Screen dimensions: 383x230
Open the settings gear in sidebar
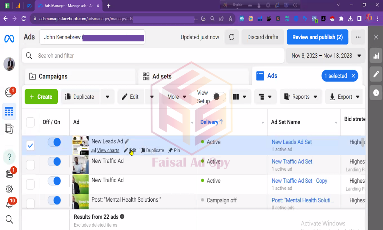9,189
